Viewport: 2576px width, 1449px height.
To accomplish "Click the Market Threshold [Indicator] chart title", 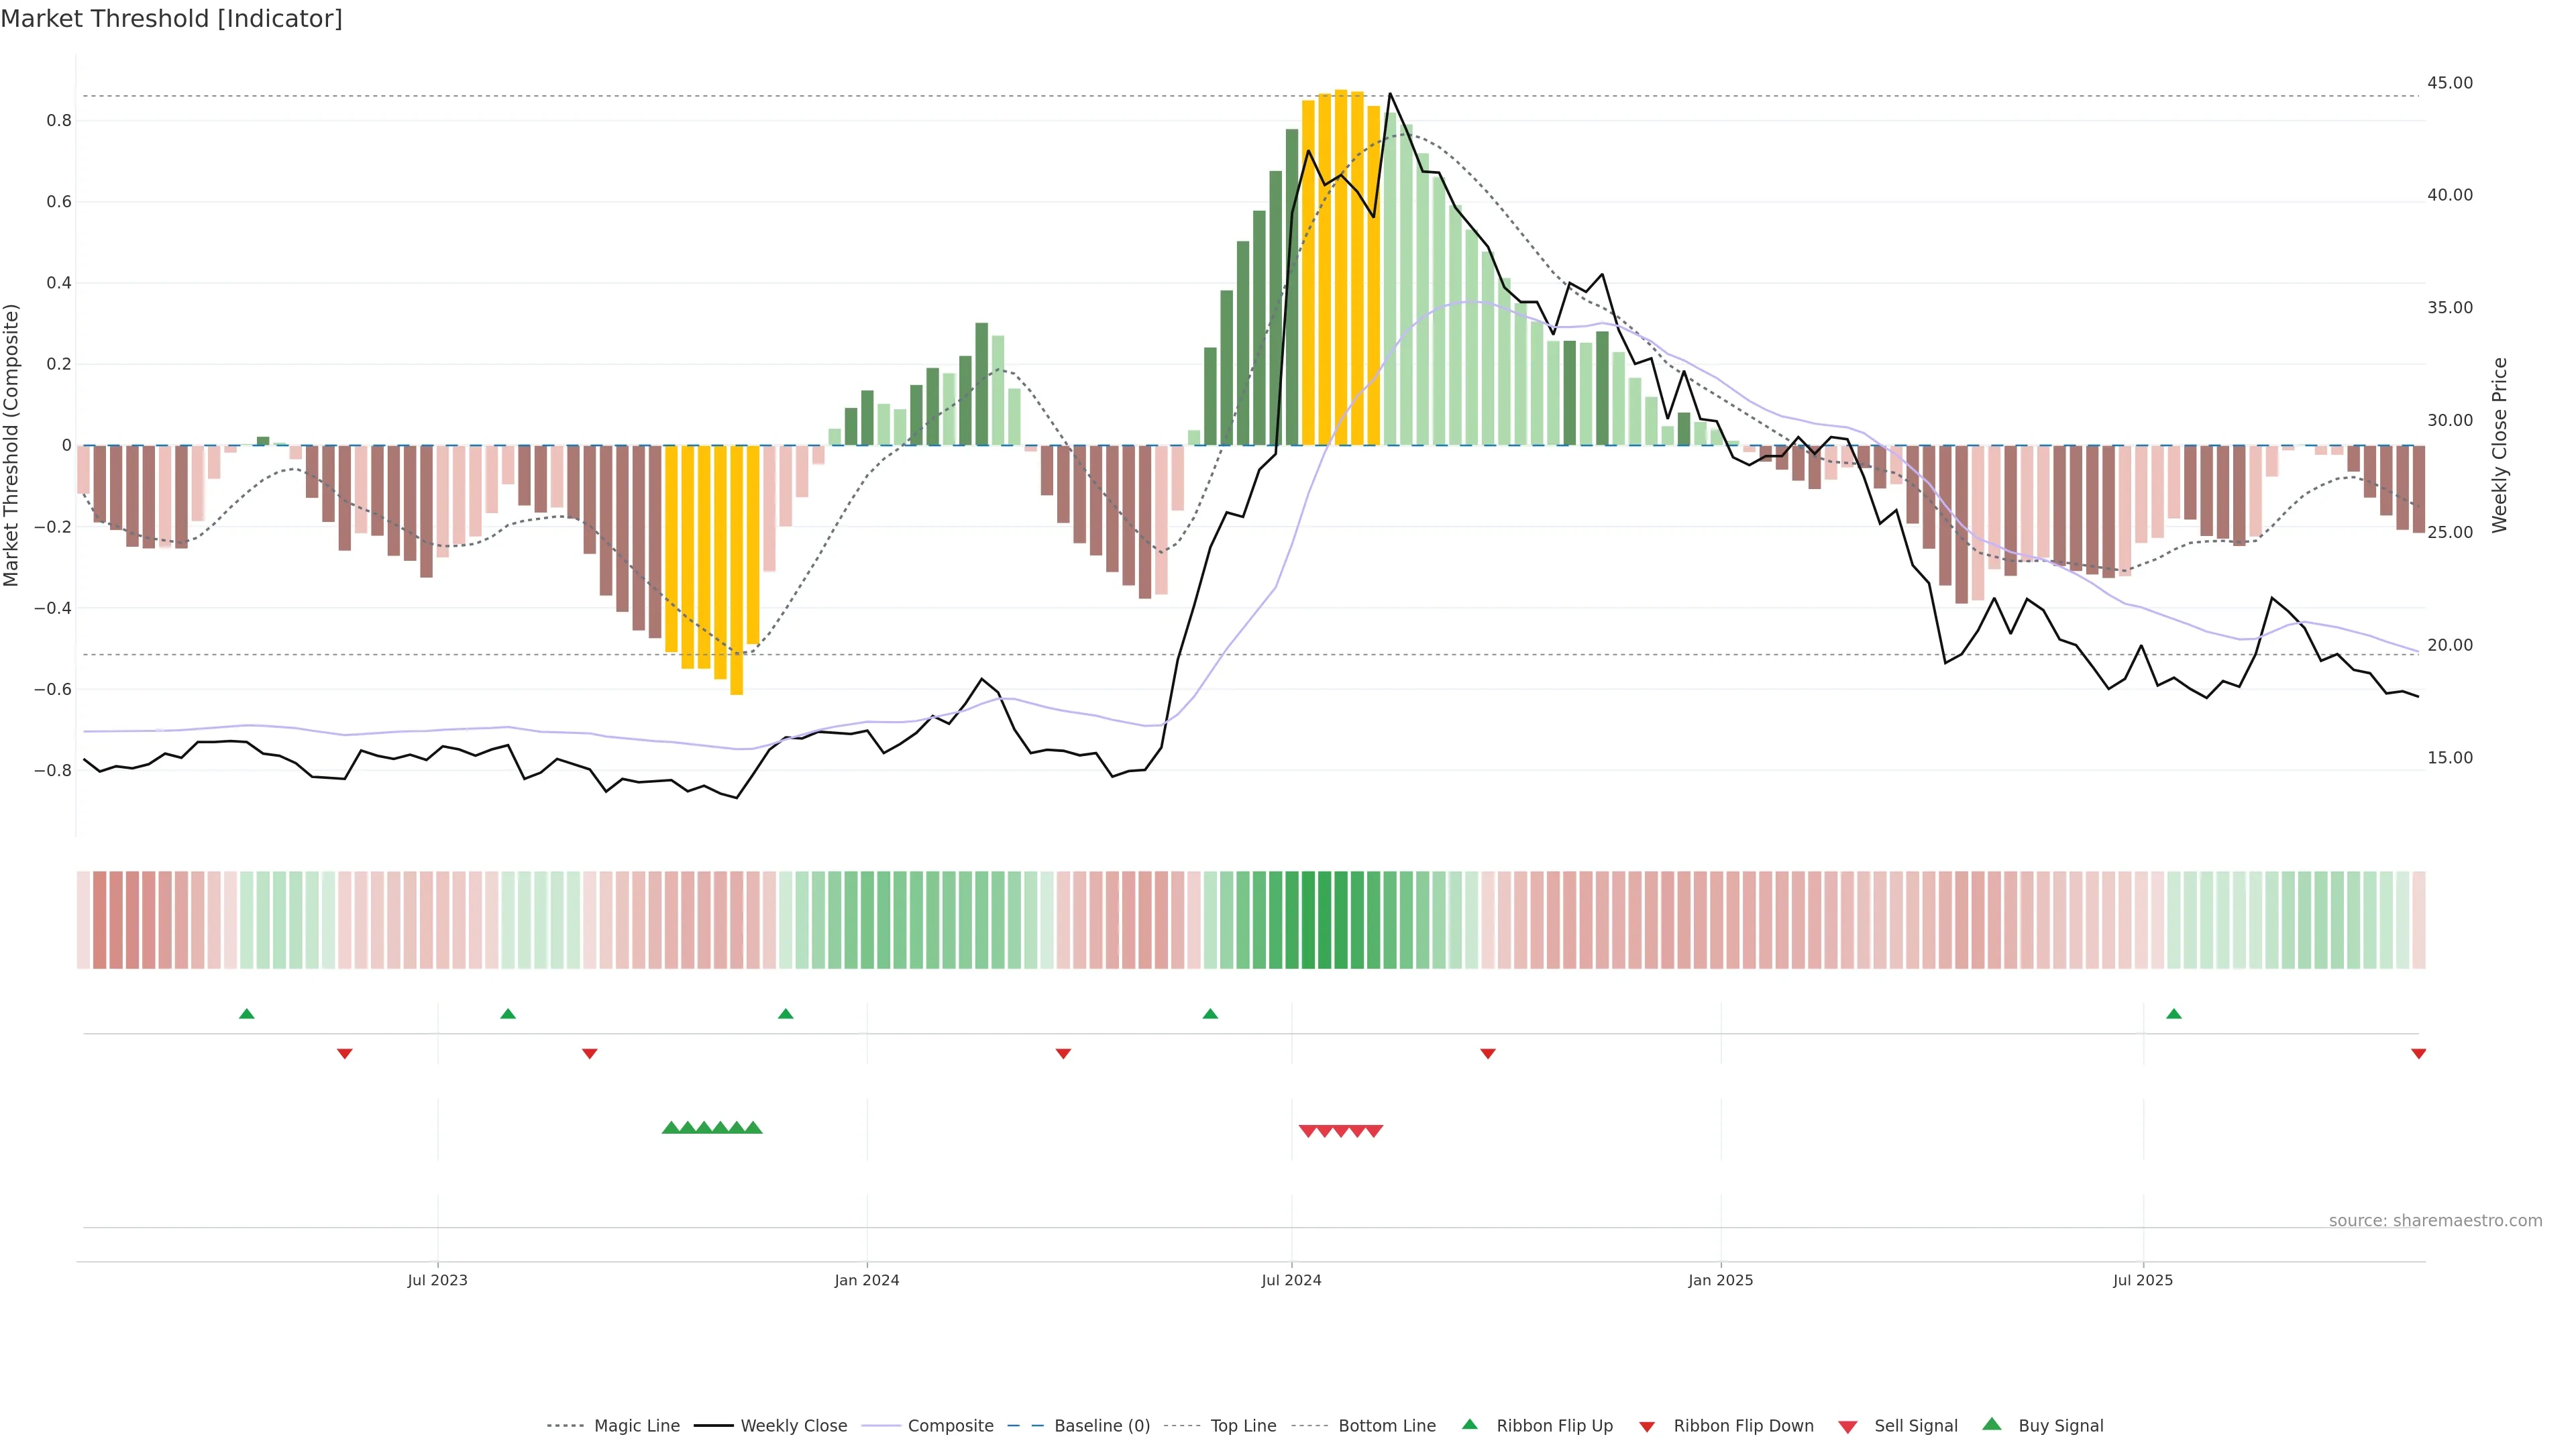I will [x=171, y=19].
